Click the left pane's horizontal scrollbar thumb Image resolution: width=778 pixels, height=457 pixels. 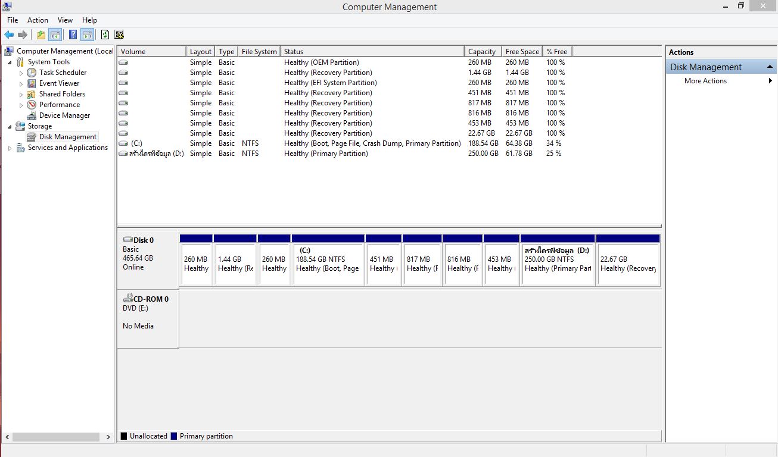point(56,437)
